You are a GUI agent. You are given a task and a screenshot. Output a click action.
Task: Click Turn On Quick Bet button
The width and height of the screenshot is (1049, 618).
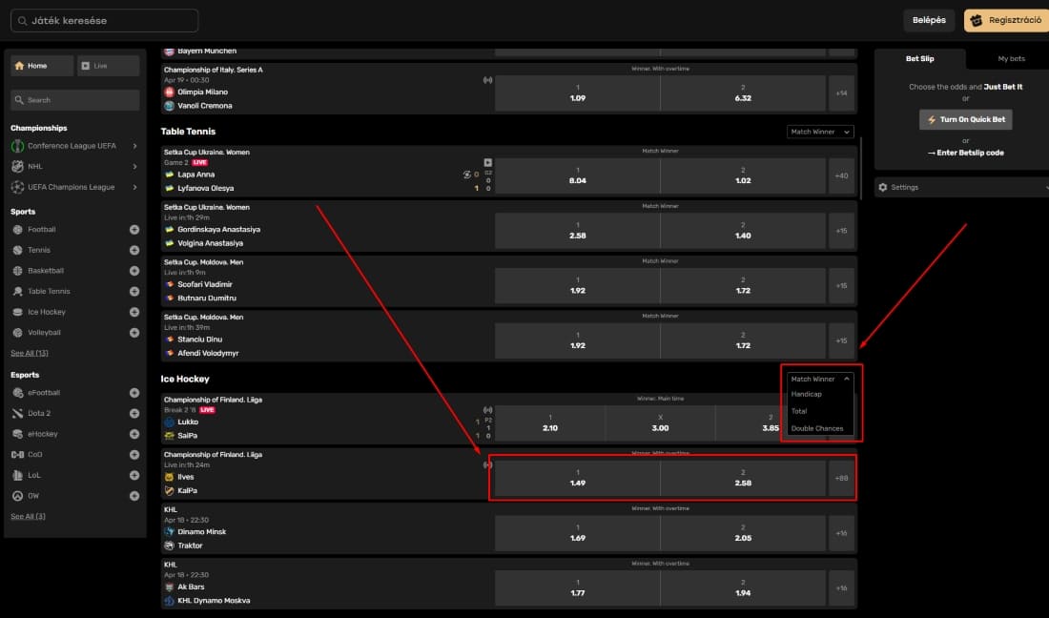click(x=965, y=120)
